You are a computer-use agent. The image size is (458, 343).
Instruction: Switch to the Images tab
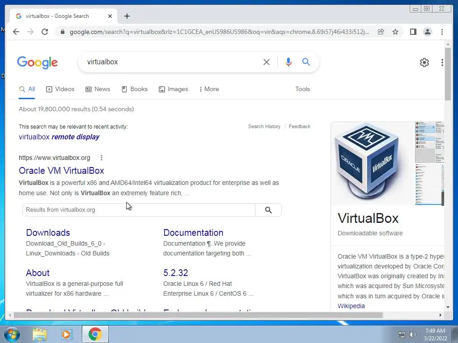coord(173,89)
